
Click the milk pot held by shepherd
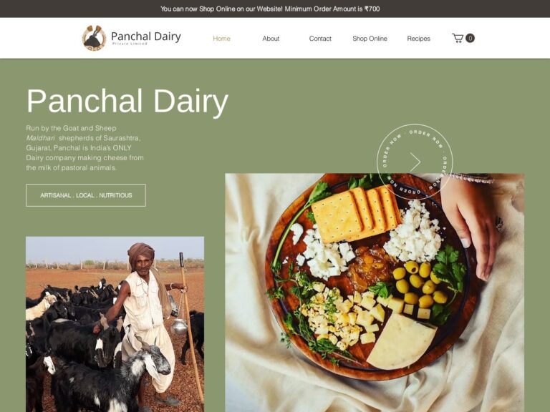tap(179, 326)
